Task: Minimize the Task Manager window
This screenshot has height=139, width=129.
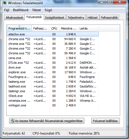Action: pos(102,2)
